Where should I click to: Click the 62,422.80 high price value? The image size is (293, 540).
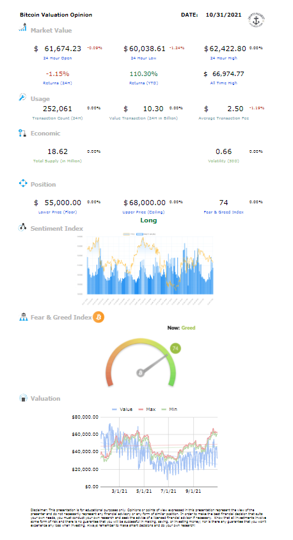click(228, 49)
